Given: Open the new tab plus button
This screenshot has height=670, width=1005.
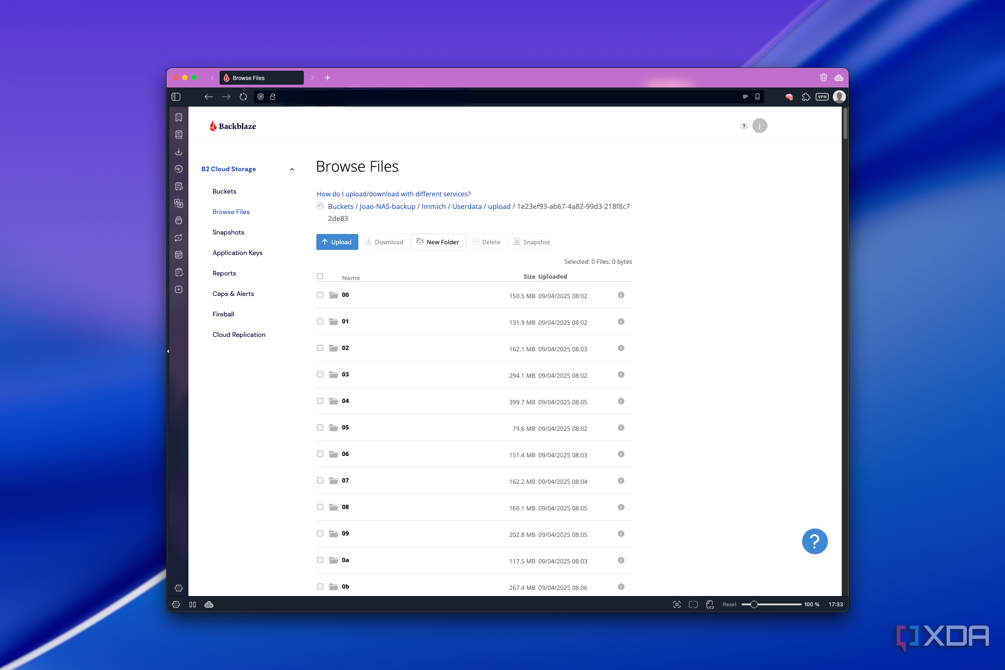Looking at the screenshot, I should [x=328, y=78].
